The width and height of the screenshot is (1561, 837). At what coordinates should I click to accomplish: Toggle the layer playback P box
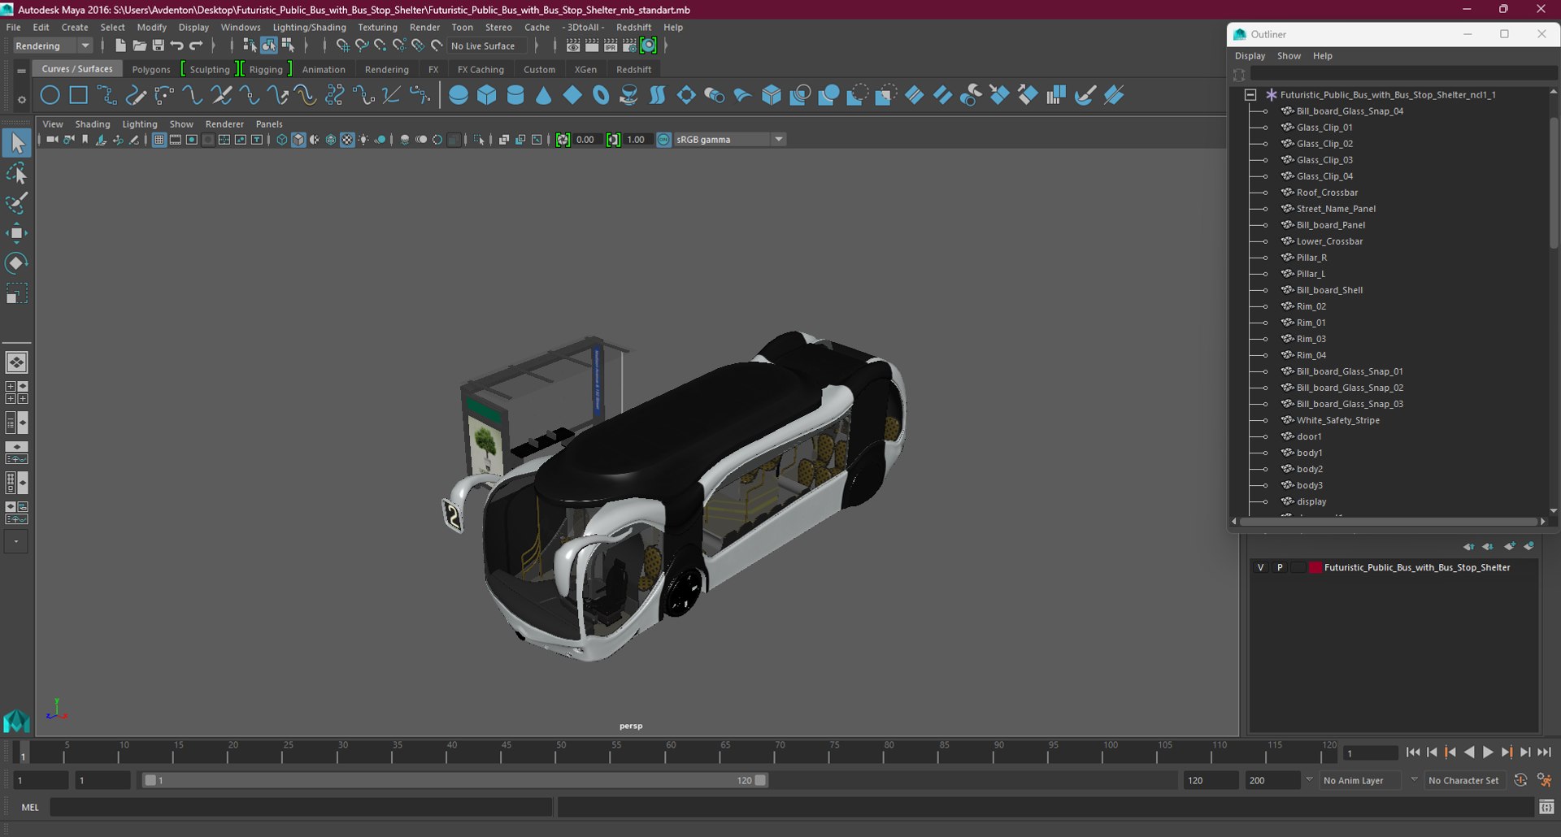pyautogui.click(x=1280, y=567)
